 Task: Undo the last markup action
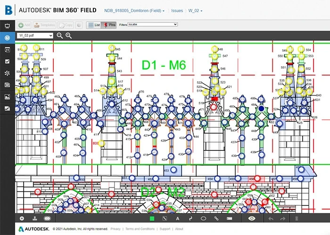271,219
